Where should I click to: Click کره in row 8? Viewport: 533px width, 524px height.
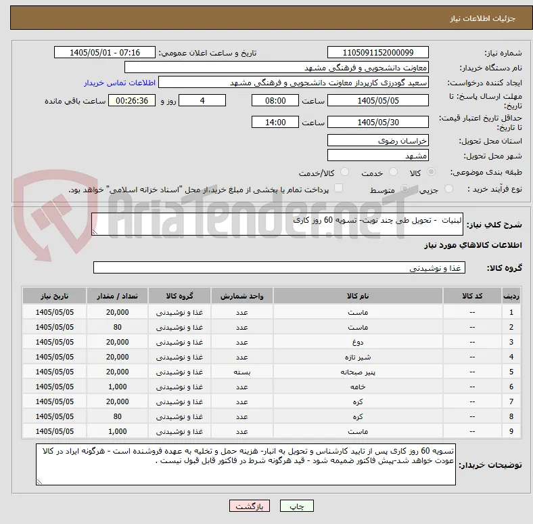358,416
